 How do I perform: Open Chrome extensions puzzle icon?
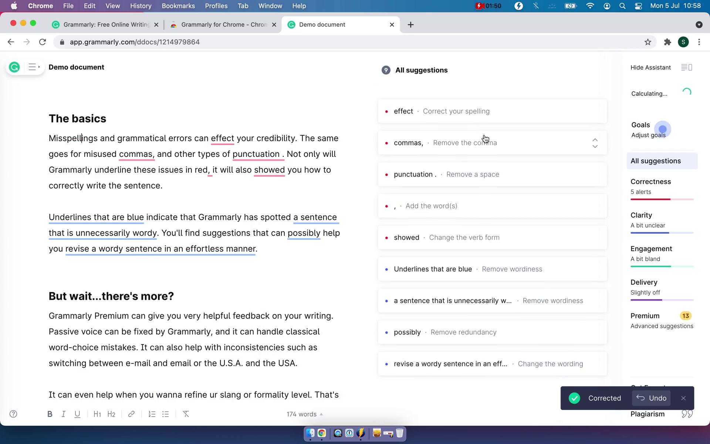tap(667, 42)
